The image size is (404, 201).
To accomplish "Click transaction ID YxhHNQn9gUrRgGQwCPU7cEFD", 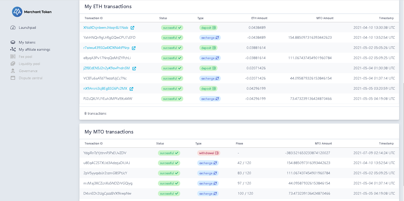I will [x=109, y=37].
